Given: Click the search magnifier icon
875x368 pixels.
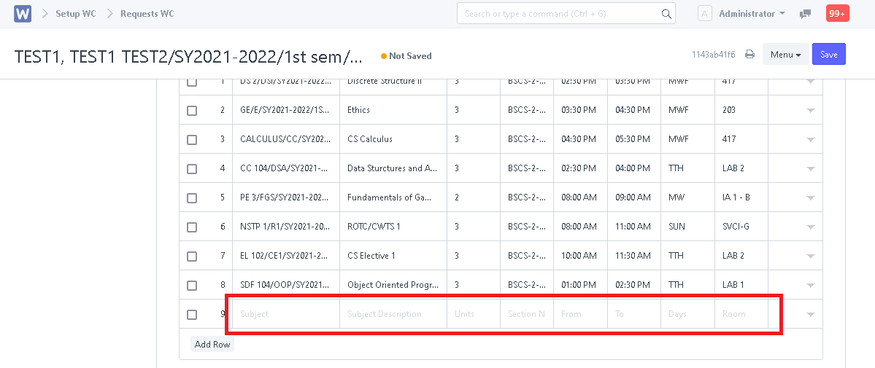Looking at the screenshot, I should pyautogui.click(x=666, y=14).
